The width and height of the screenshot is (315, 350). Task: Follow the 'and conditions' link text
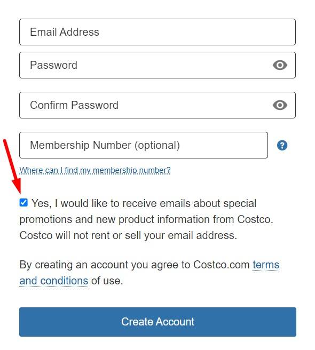[x=54, y=281]
